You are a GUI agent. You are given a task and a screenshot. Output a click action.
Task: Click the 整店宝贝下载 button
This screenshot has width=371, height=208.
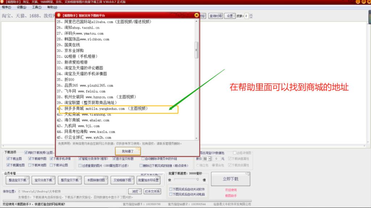17,180
